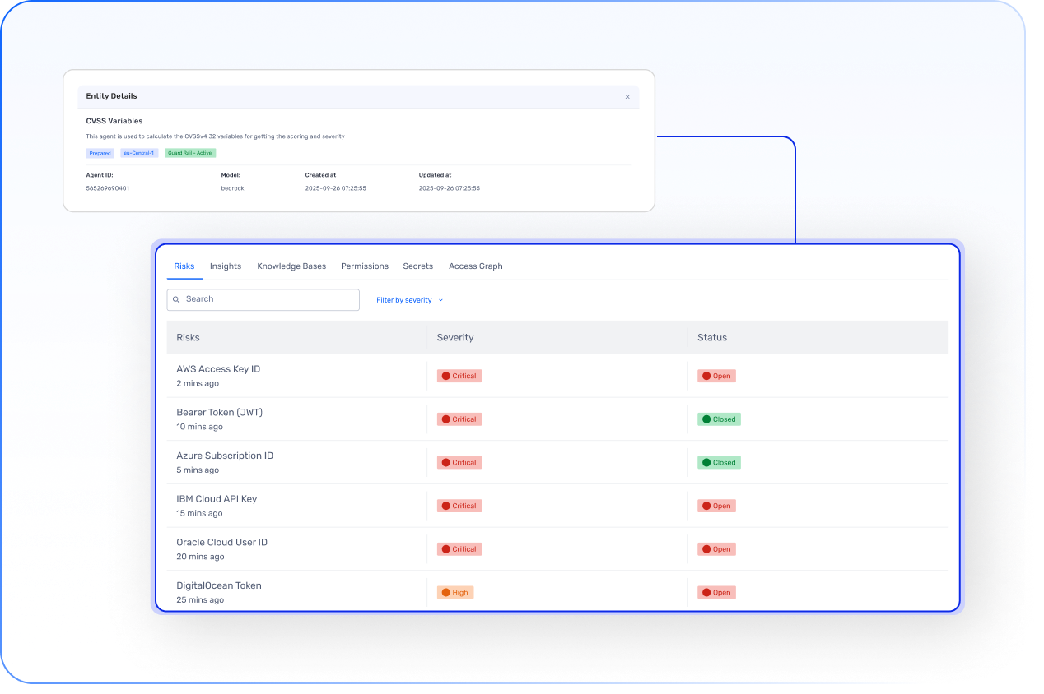Click the Closed status badge for Bearer Token

(x=720, y=419)
